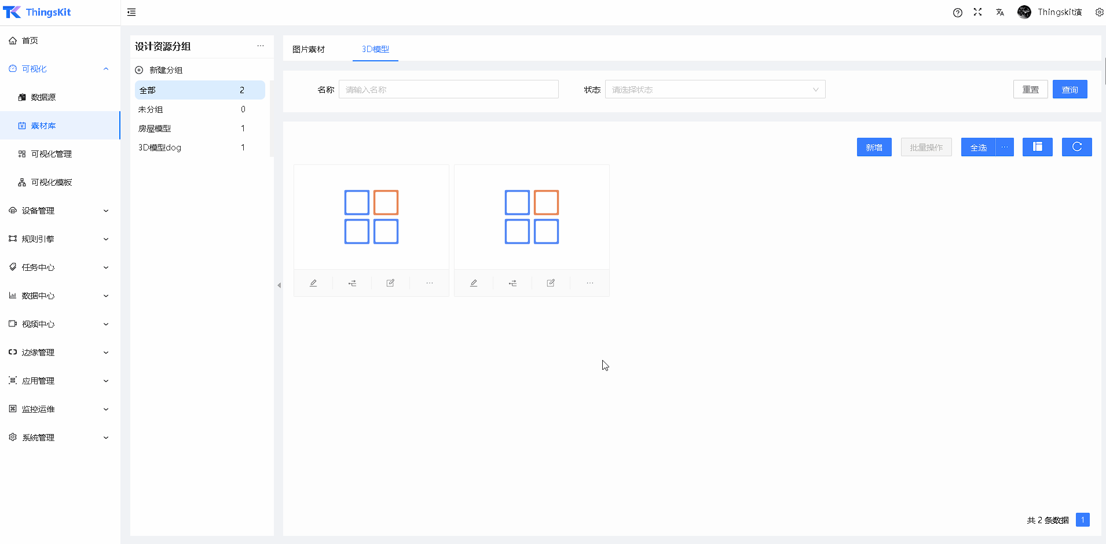The image size is (1106, 544).
Task: Toggle fullscreen mode icon in header
Action: tap(978, 12)
